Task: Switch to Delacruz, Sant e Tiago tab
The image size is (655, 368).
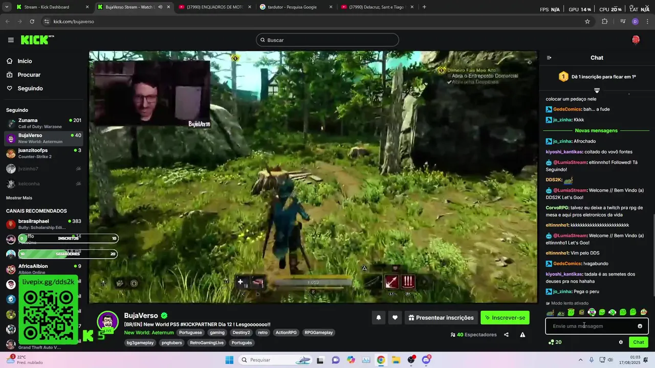Action: (x=377, y=7)
